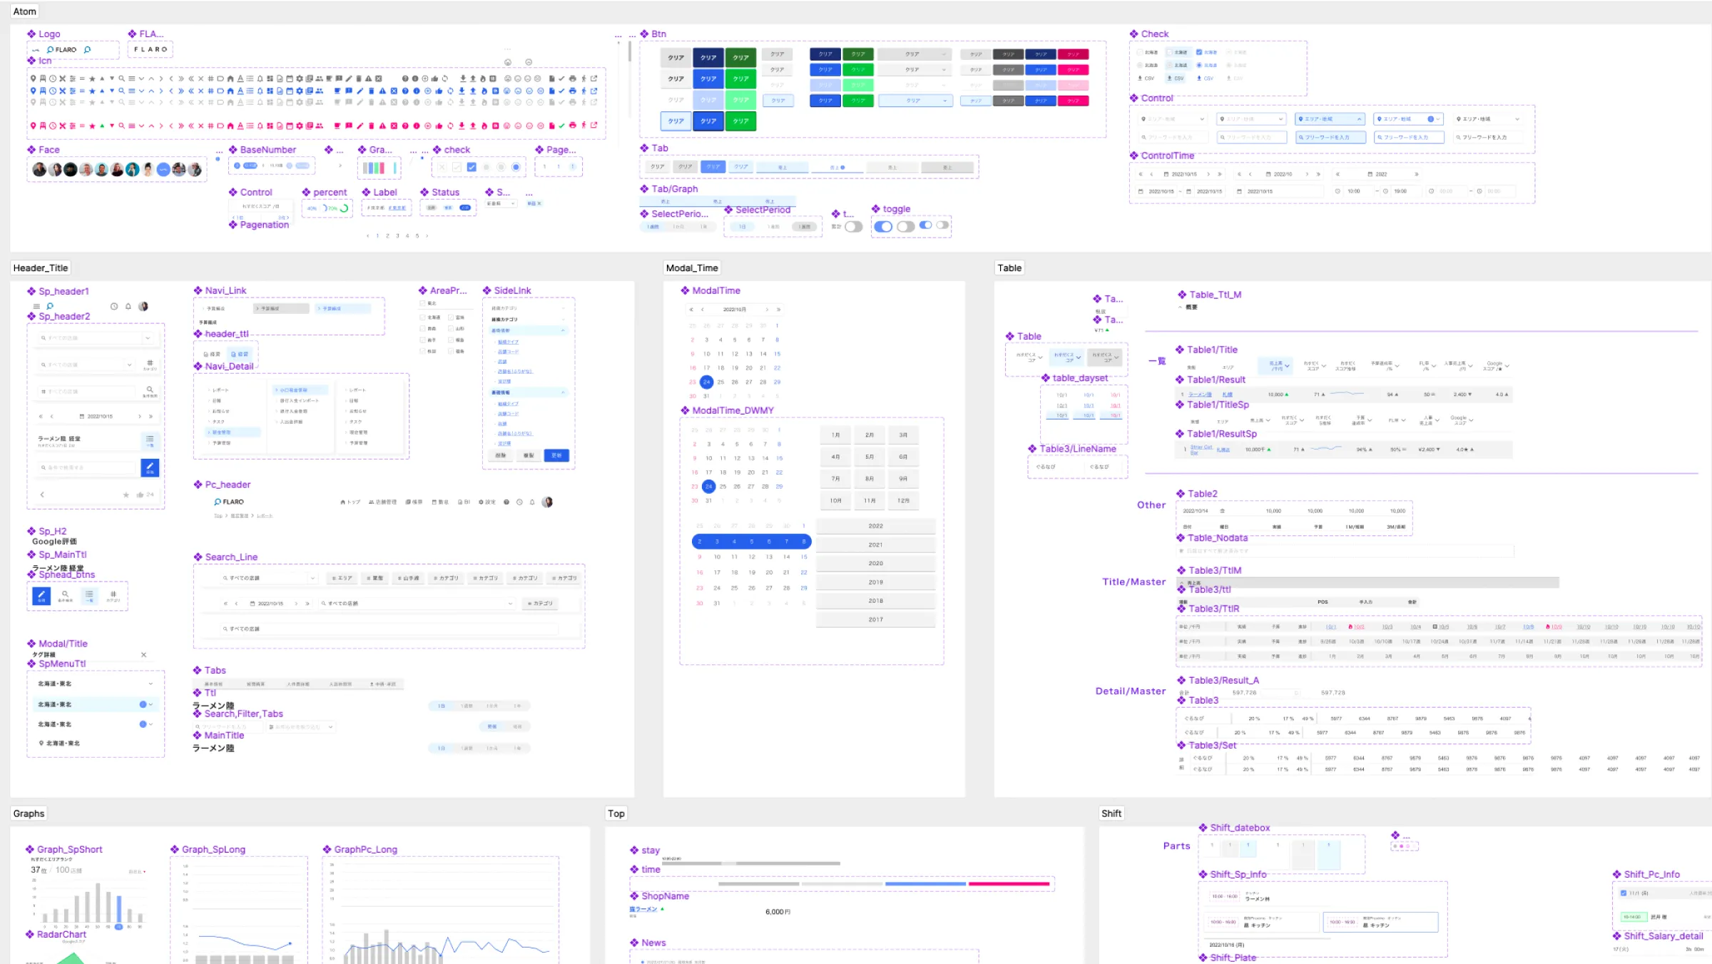This screenshot has height=964, width=1712.
Task: Expand first 北海道・東北 row in SpMenuTtl
Action: [x=150, y=684]
